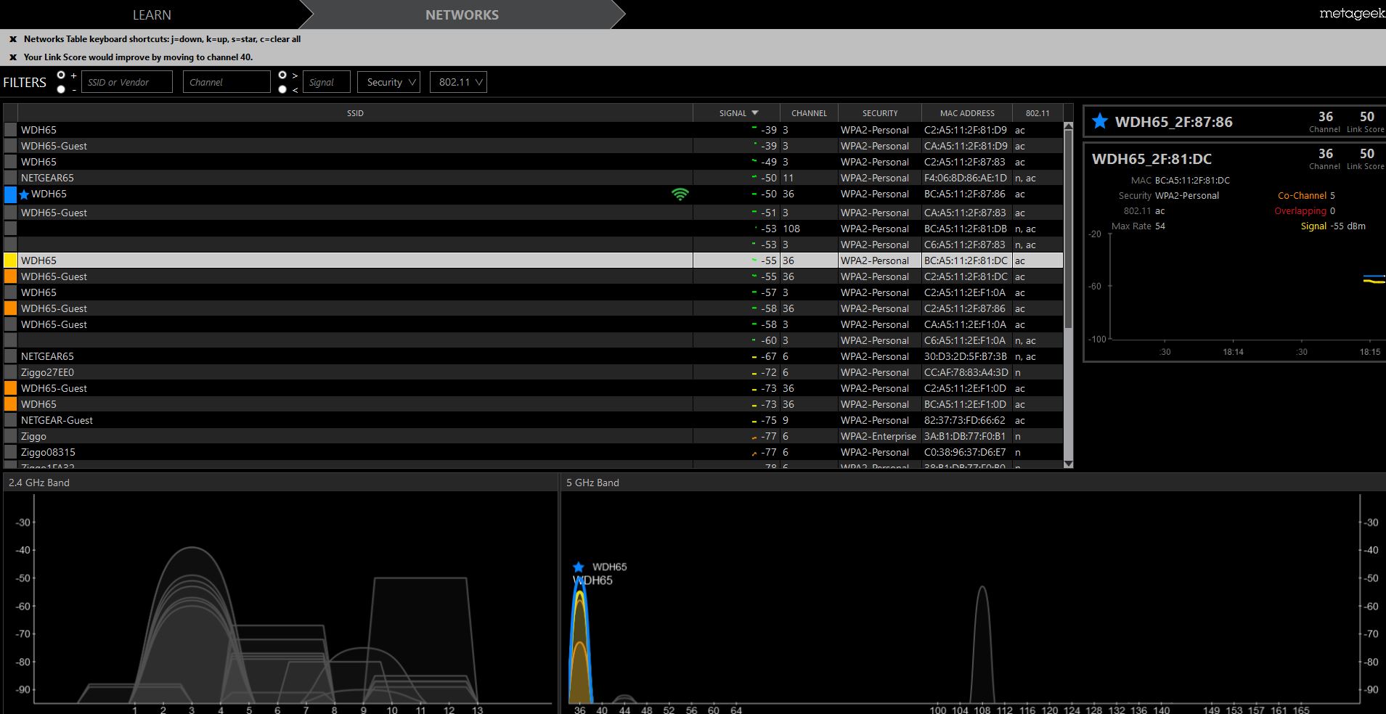The height and width of the screenshot is (714, 1386).
Task: Select the Ziggo08315 network row
Action: click(533, 452)
